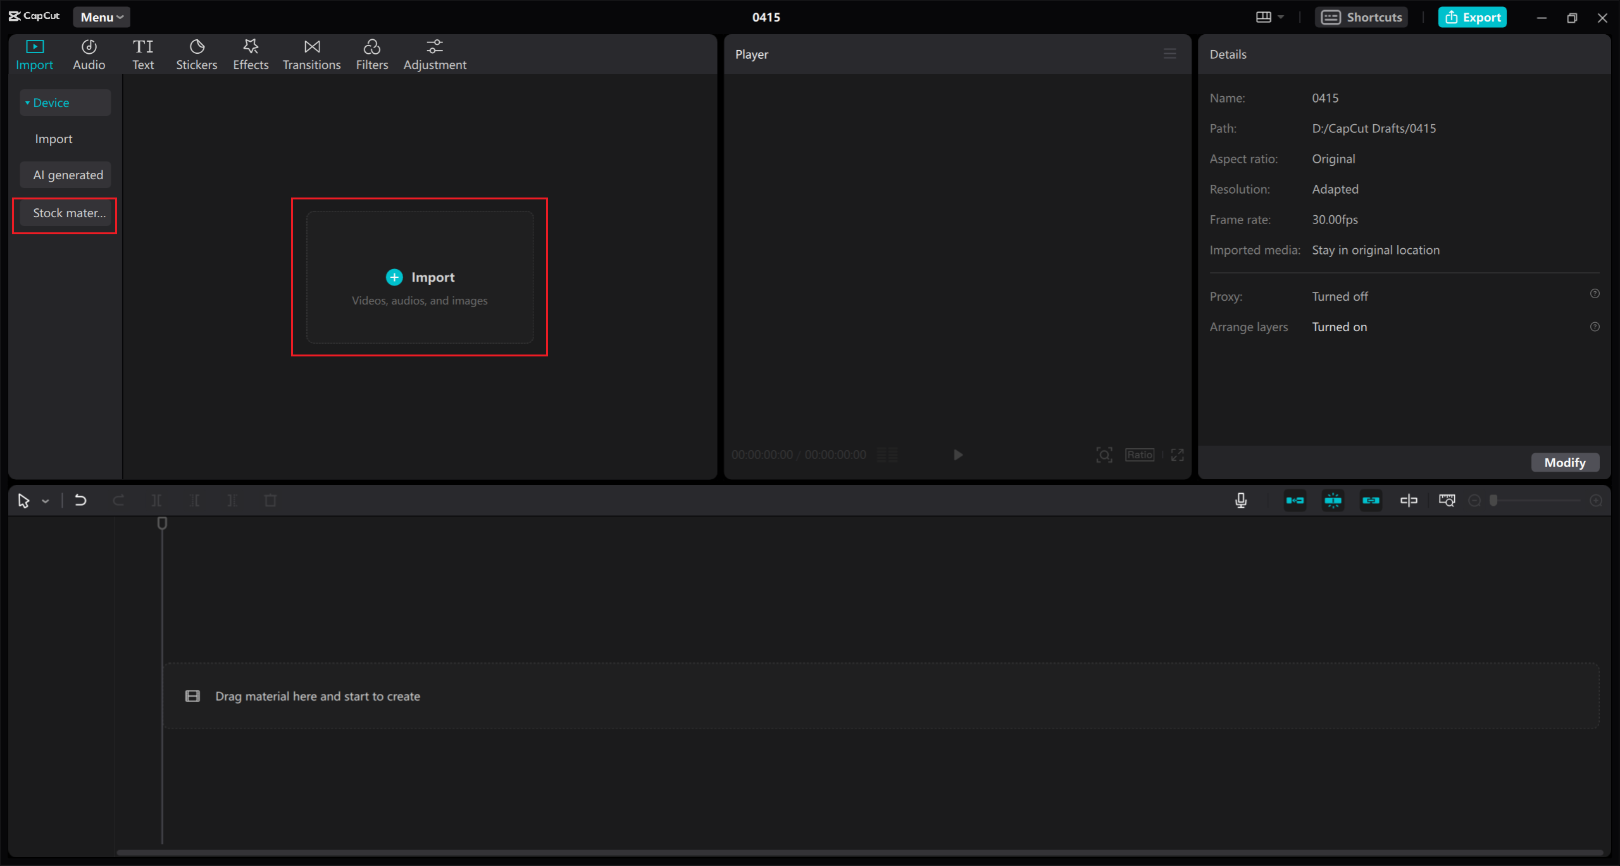Screen dimensions: 1620x866
Task: Open the Effects tab
Action: pyautogui.click(x=251, y=54)
